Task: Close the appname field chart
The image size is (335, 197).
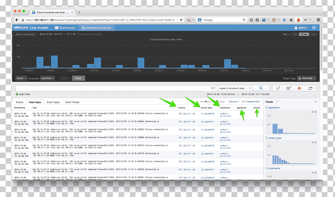Action: [x=315, y=112]
